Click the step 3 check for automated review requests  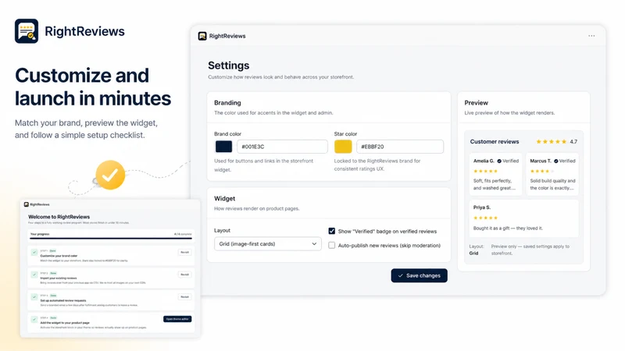(34, 297)
